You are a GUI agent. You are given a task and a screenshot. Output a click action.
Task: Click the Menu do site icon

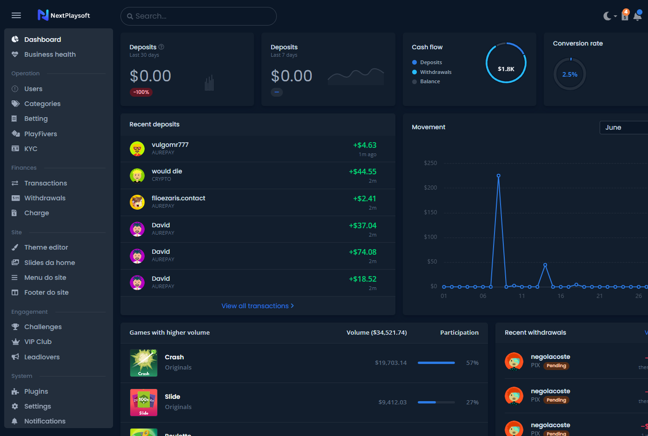pos(15,277)
